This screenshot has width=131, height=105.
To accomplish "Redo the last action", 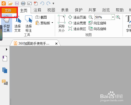I will pos(48,3).
